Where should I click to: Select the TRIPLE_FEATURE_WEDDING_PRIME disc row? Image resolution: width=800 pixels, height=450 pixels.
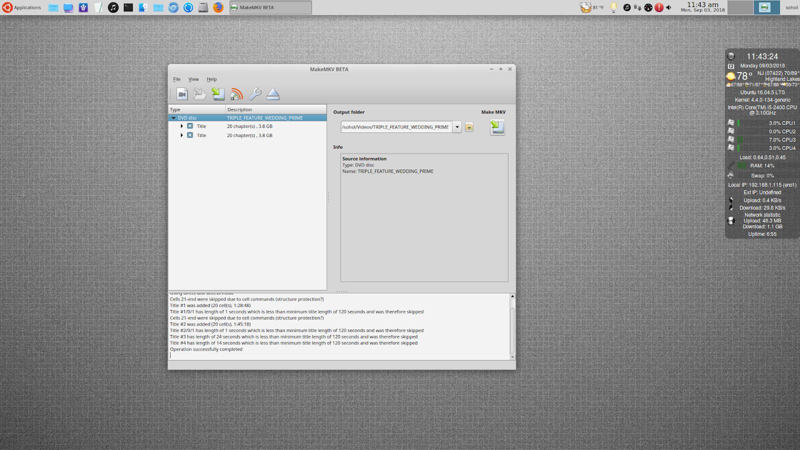247,118
